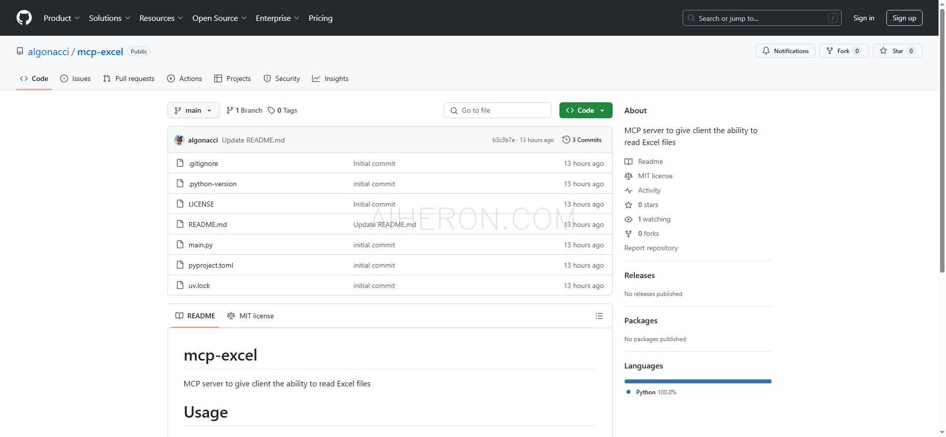Open the Security tab
This screenshot has height=437, width=946.
(x=282, y=78)
